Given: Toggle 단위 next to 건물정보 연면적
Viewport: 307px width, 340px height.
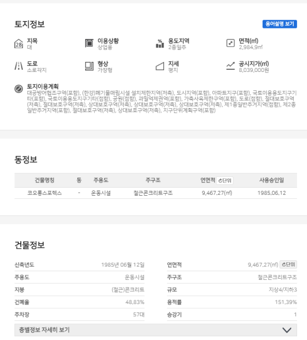Looking at the screenshot, I should point(288,264).
